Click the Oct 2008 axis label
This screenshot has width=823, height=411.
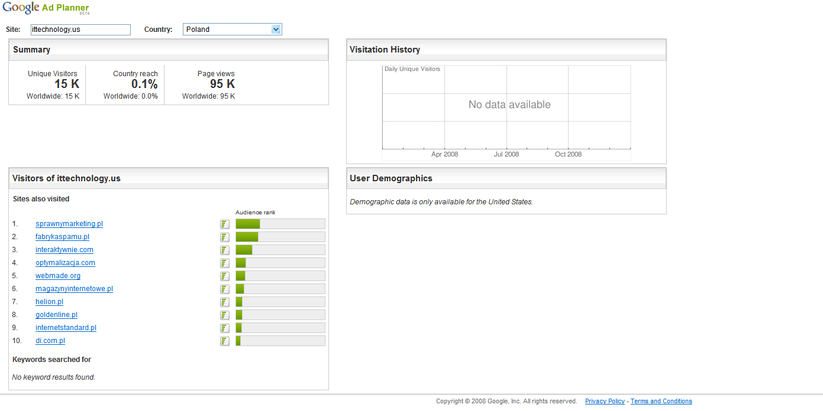point(568,154)
